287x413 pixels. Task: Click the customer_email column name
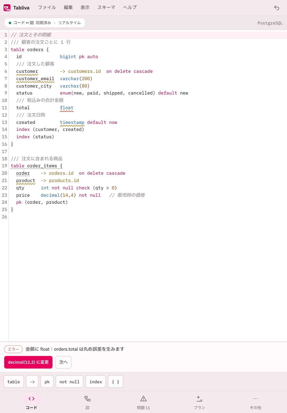tap(35, 79)
